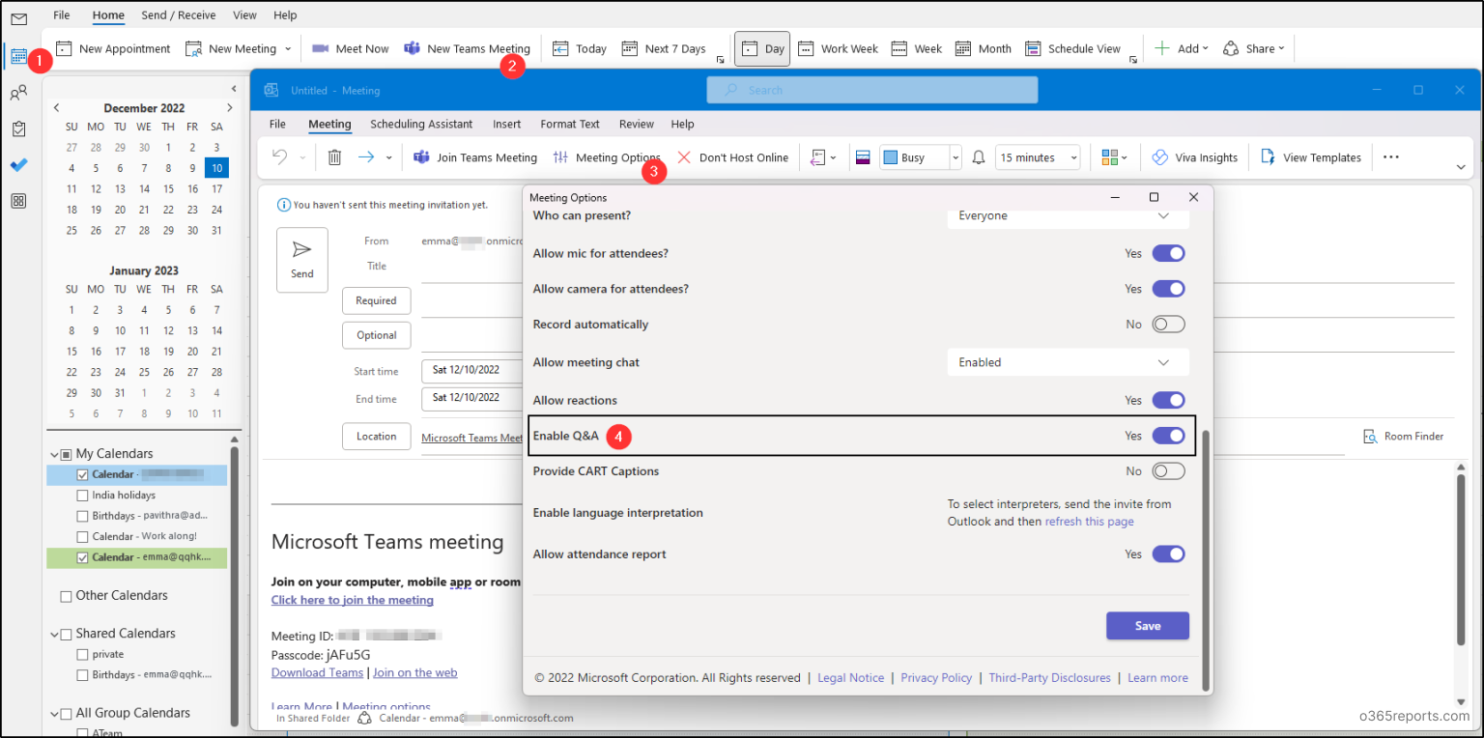1484x738 pixels.
Task: Check the India holidays calendar
Action: point(82,495)
